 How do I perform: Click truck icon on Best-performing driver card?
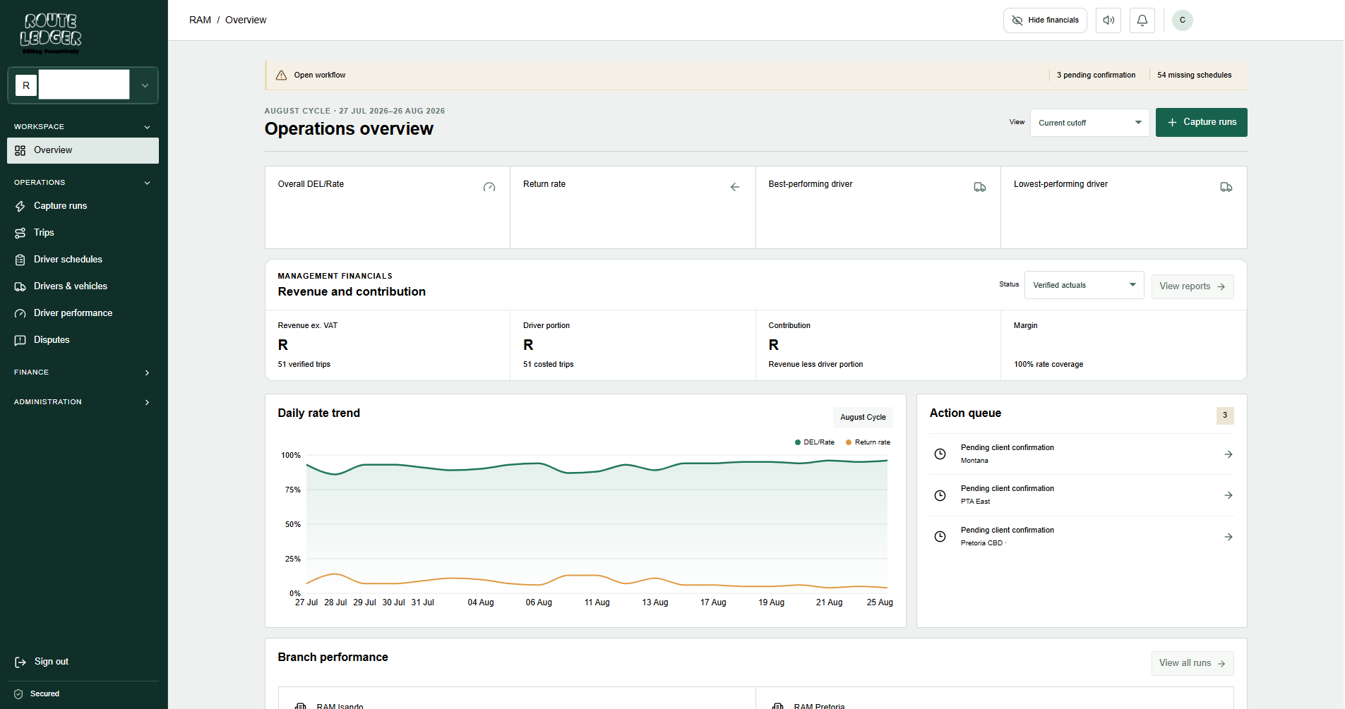980,187
